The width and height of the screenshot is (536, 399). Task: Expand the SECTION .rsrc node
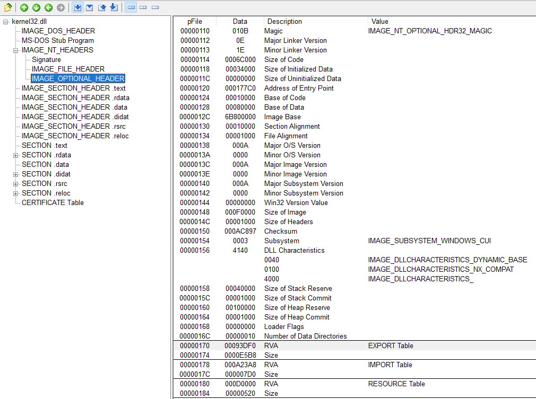(15, 184)
